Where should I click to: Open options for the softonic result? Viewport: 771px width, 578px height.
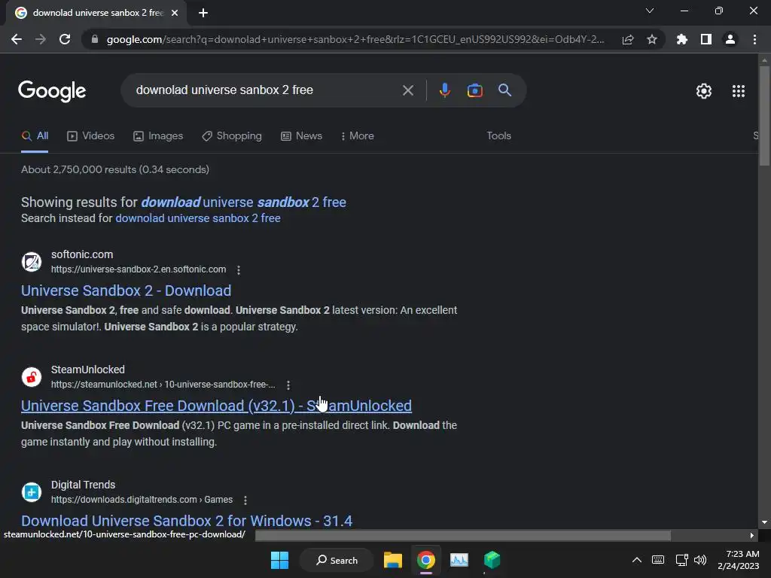pos(239,270)
